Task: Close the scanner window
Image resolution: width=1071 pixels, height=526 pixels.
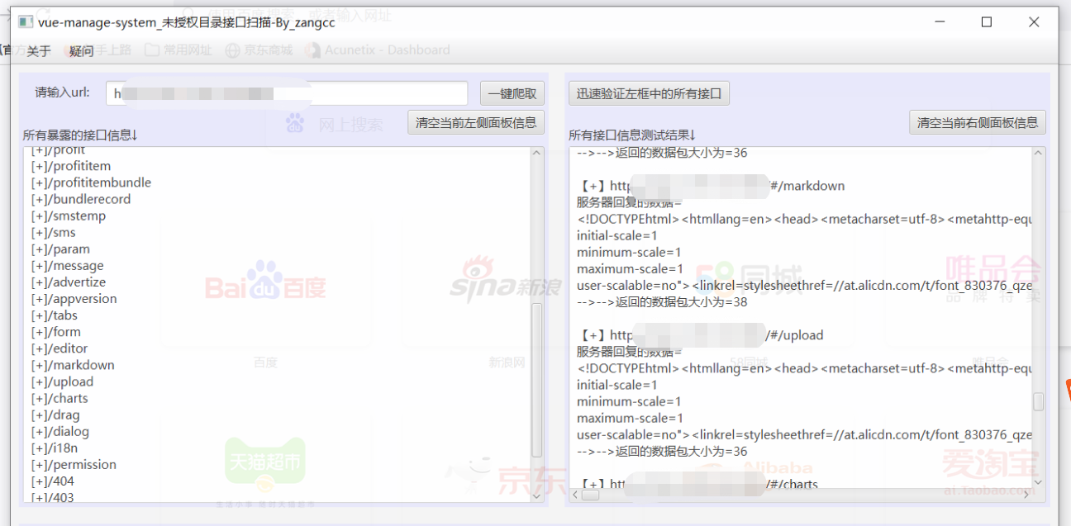Action: 1034,22
